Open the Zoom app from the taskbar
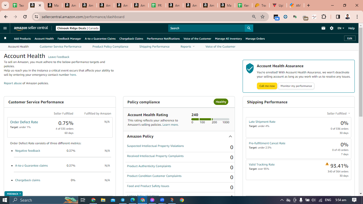 tap(162, 200)
